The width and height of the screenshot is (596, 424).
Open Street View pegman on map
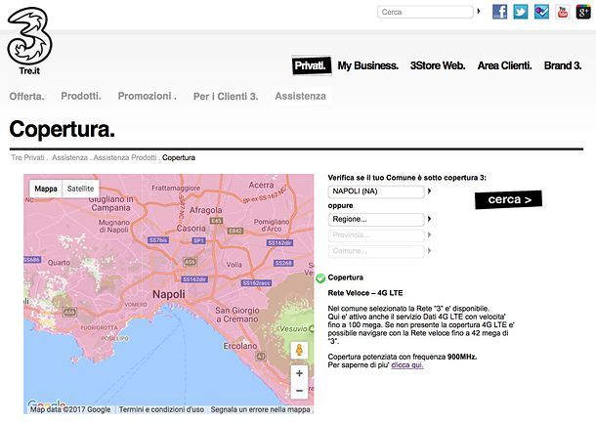tap(299, 350)
